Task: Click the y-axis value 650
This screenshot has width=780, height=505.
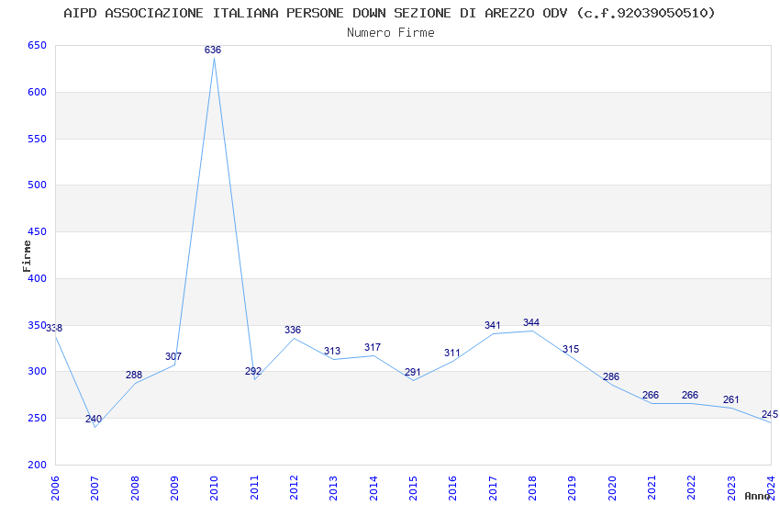Action: 37,45
